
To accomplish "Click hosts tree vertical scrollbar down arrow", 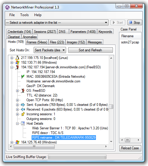I will point(111,142).
